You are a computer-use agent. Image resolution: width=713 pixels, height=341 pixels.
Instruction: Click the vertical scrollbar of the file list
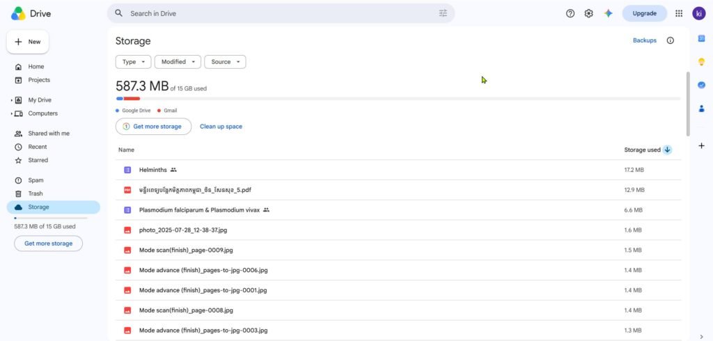coord(687,104)
